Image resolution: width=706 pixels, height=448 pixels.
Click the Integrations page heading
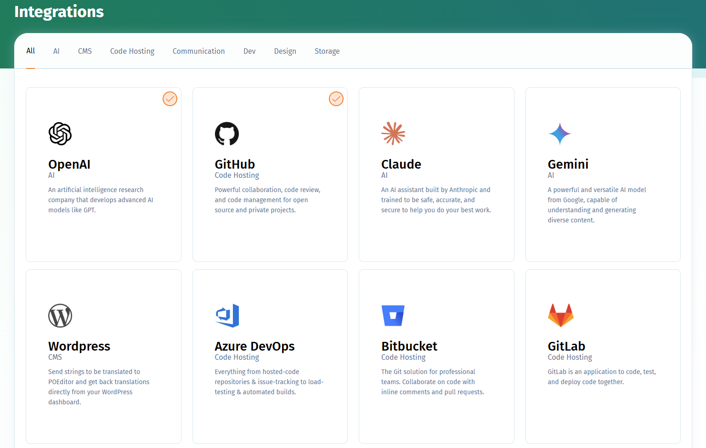click(x=59, y=11)
